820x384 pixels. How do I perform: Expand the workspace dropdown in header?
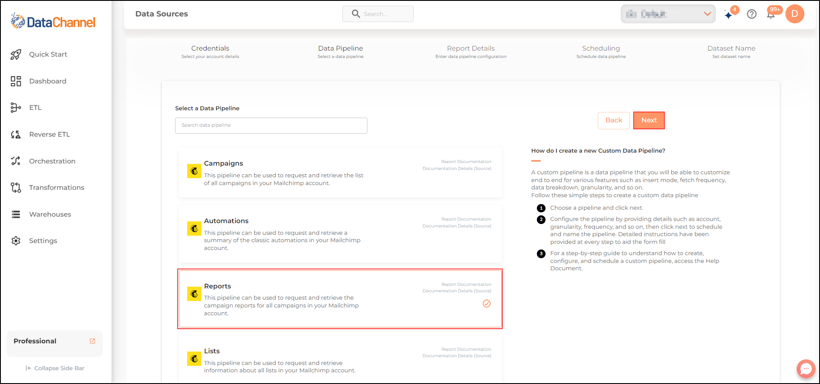click(x=668, y=14)
